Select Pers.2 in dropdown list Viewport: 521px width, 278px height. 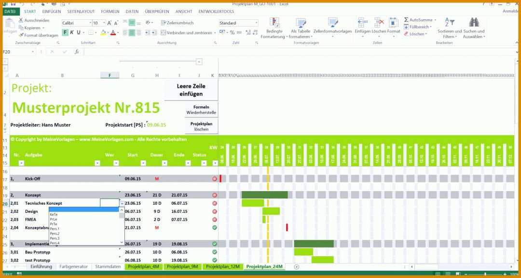coord(55,234)
